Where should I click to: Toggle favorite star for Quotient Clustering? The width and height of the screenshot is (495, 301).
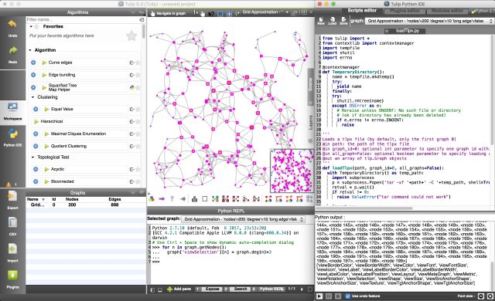point(138,146)
